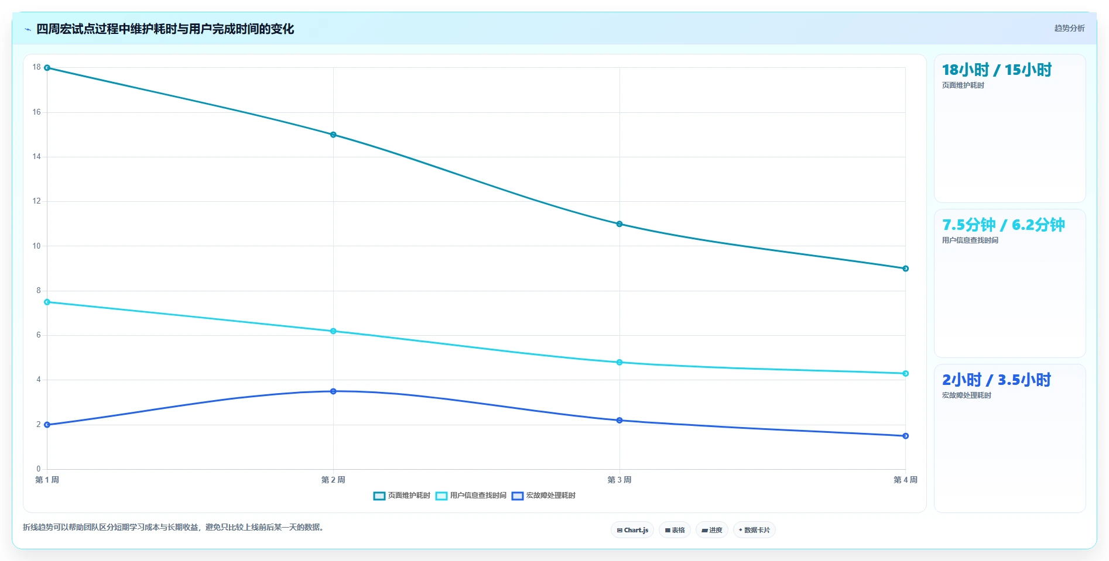This screenshot has height=561, width=1109.
Task: Click the chart title 四周宏试点过程中维护耗时与用户完成时间的变化
Action: 165,29
